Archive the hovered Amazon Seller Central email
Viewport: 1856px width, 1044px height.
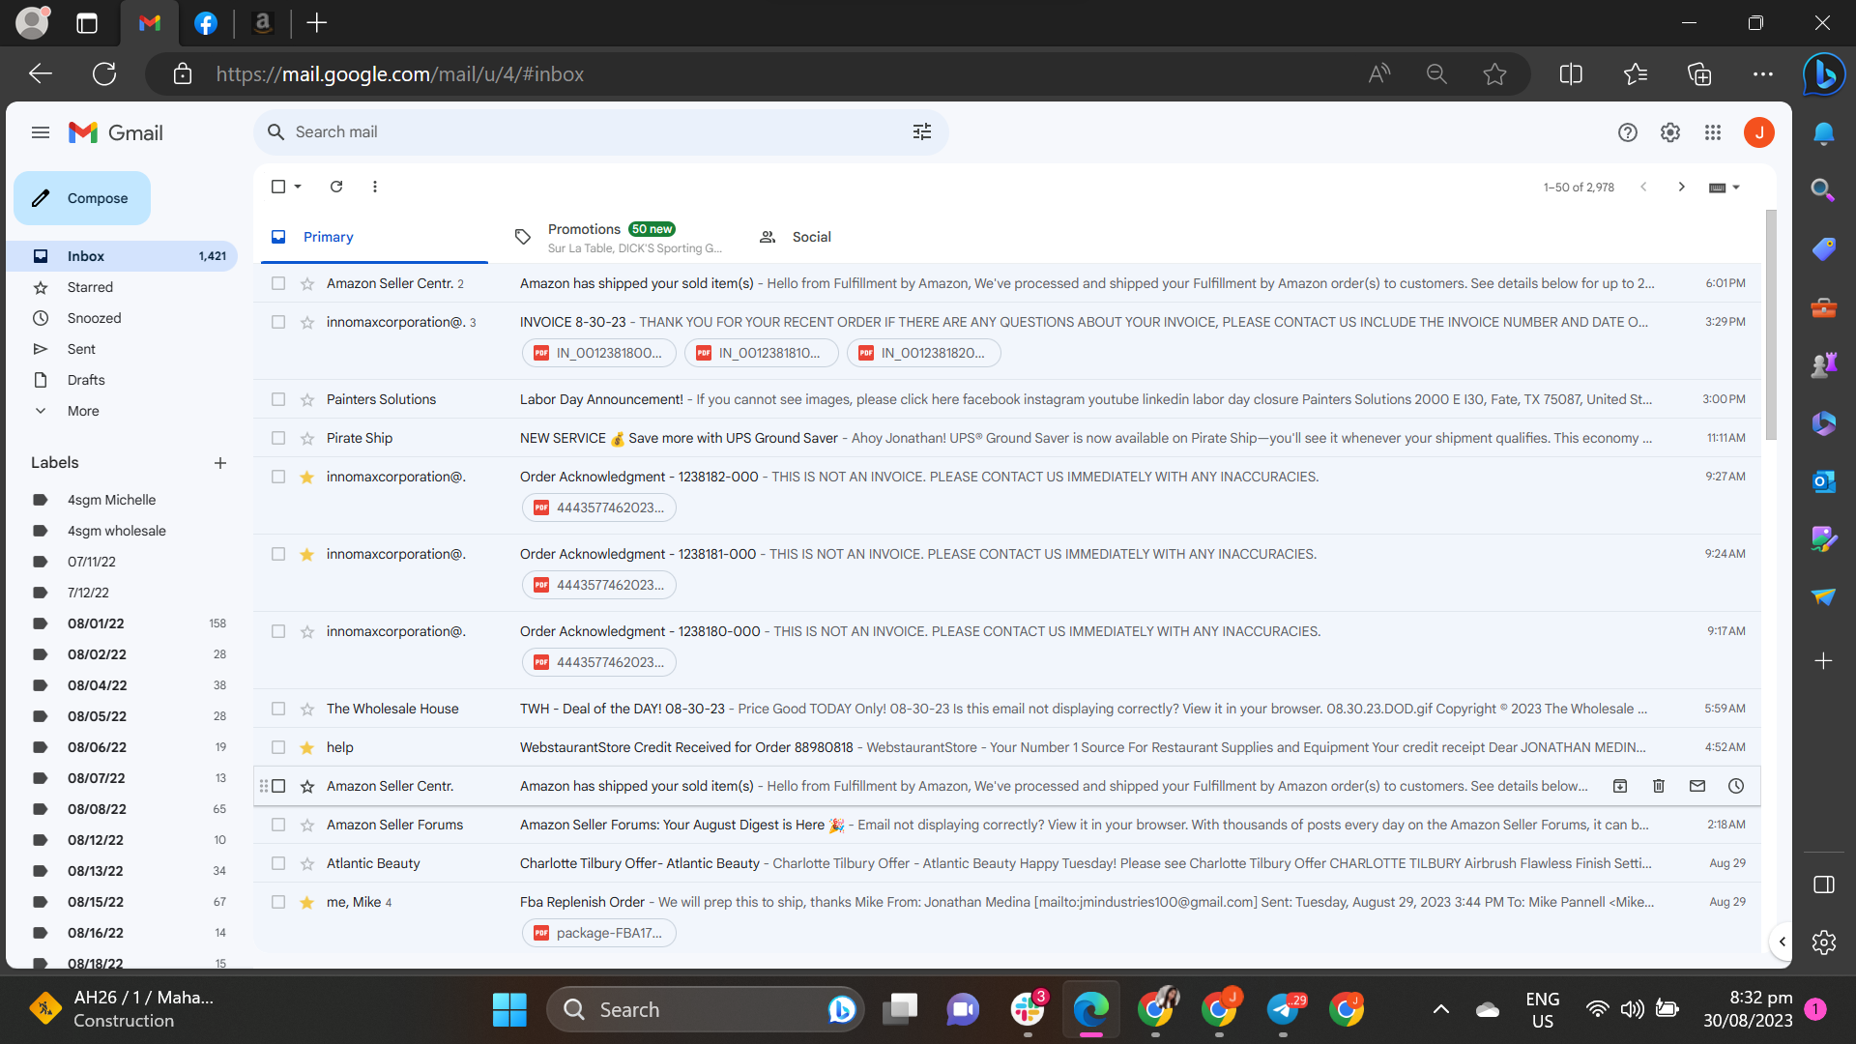[x=1620, y=786]
